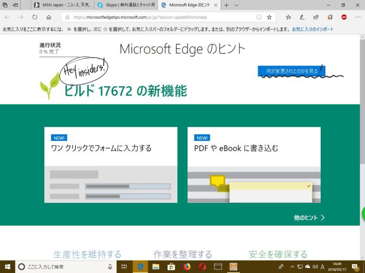Click the address bar URL field
Screen dimensions: 365x273
point(156,17)
